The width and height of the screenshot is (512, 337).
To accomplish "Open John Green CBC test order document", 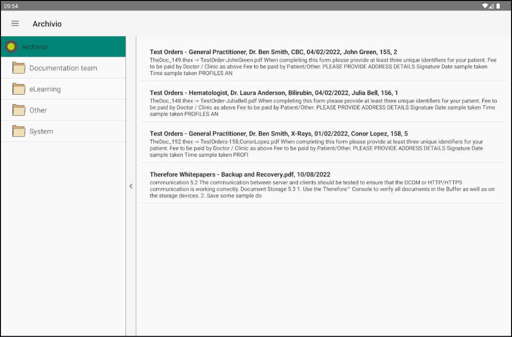I will [x=273, y=52].
